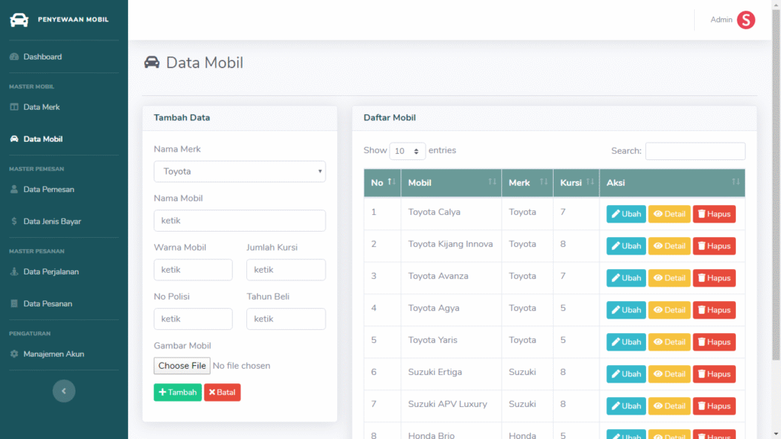The image size is (781, 439).
Task: Click Choose File for Gambar Mobil
Action: pos(182,366)
